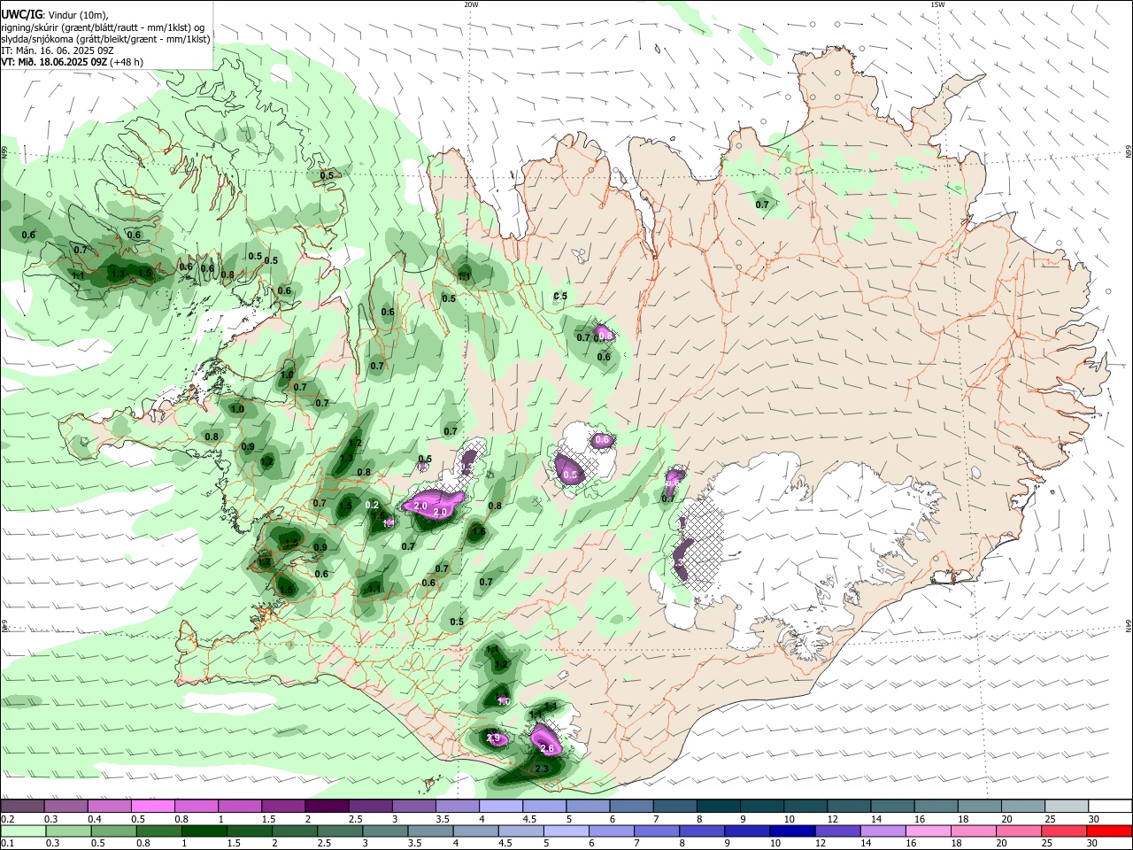Select the bright pink 0.5 snow swatch

pos(152,807)
